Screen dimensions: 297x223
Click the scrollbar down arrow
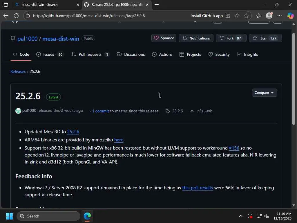pyautogui.click(x=294, y=205)
